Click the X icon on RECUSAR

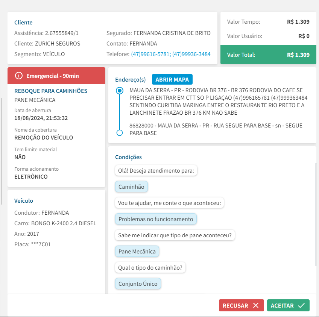(256, 305)
